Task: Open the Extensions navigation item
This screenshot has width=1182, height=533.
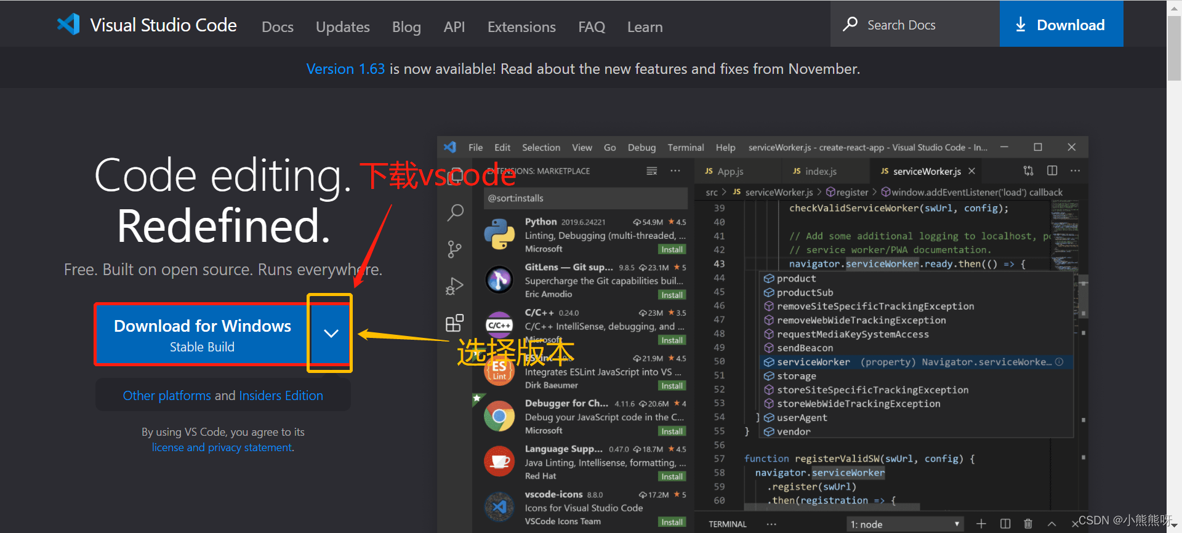Action: click(x=521, y=27)
